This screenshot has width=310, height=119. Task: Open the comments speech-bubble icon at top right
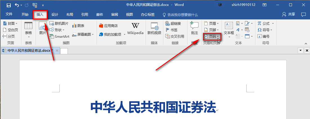coord(303,14)
